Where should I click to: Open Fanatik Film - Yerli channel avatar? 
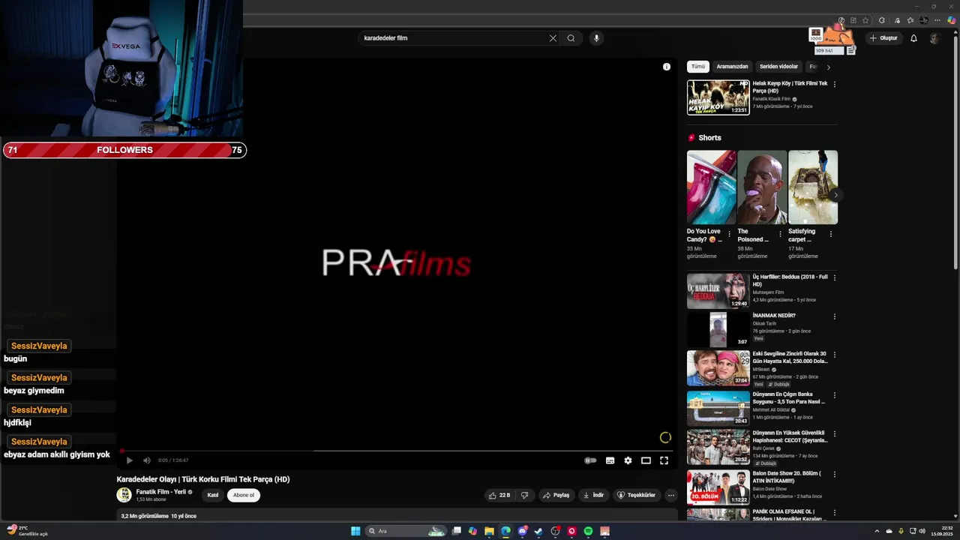pos(124,495)
